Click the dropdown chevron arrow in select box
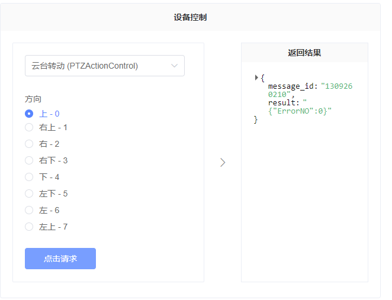 tap(174, 66)
